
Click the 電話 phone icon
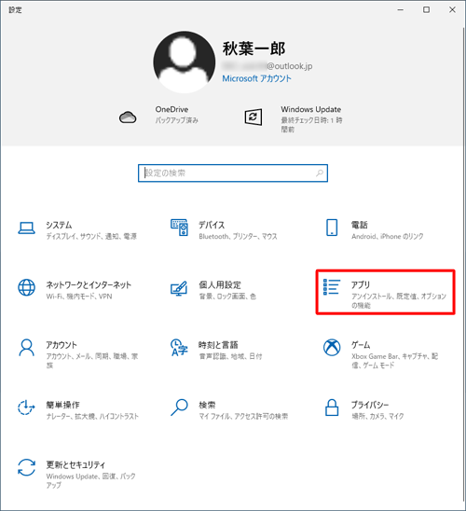tap(332, 228)
